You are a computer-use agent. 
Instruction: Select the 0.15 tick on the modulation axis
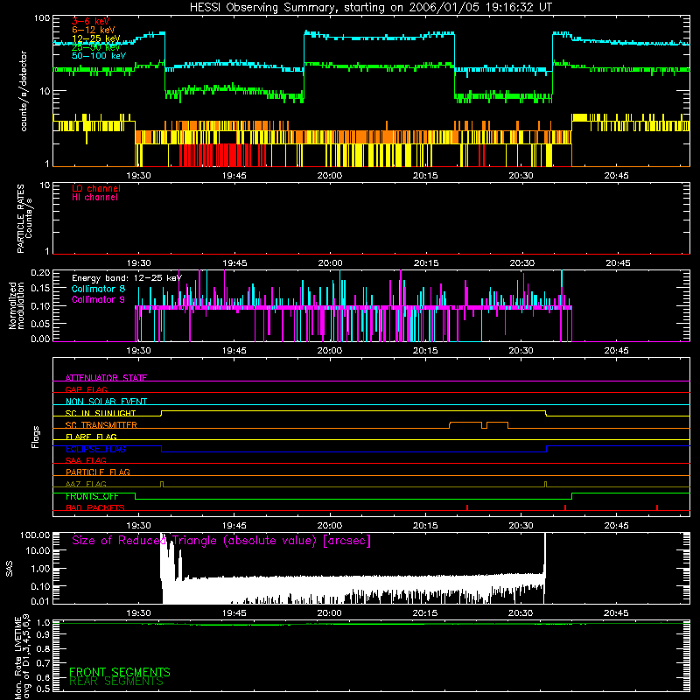tap(40, 289)
